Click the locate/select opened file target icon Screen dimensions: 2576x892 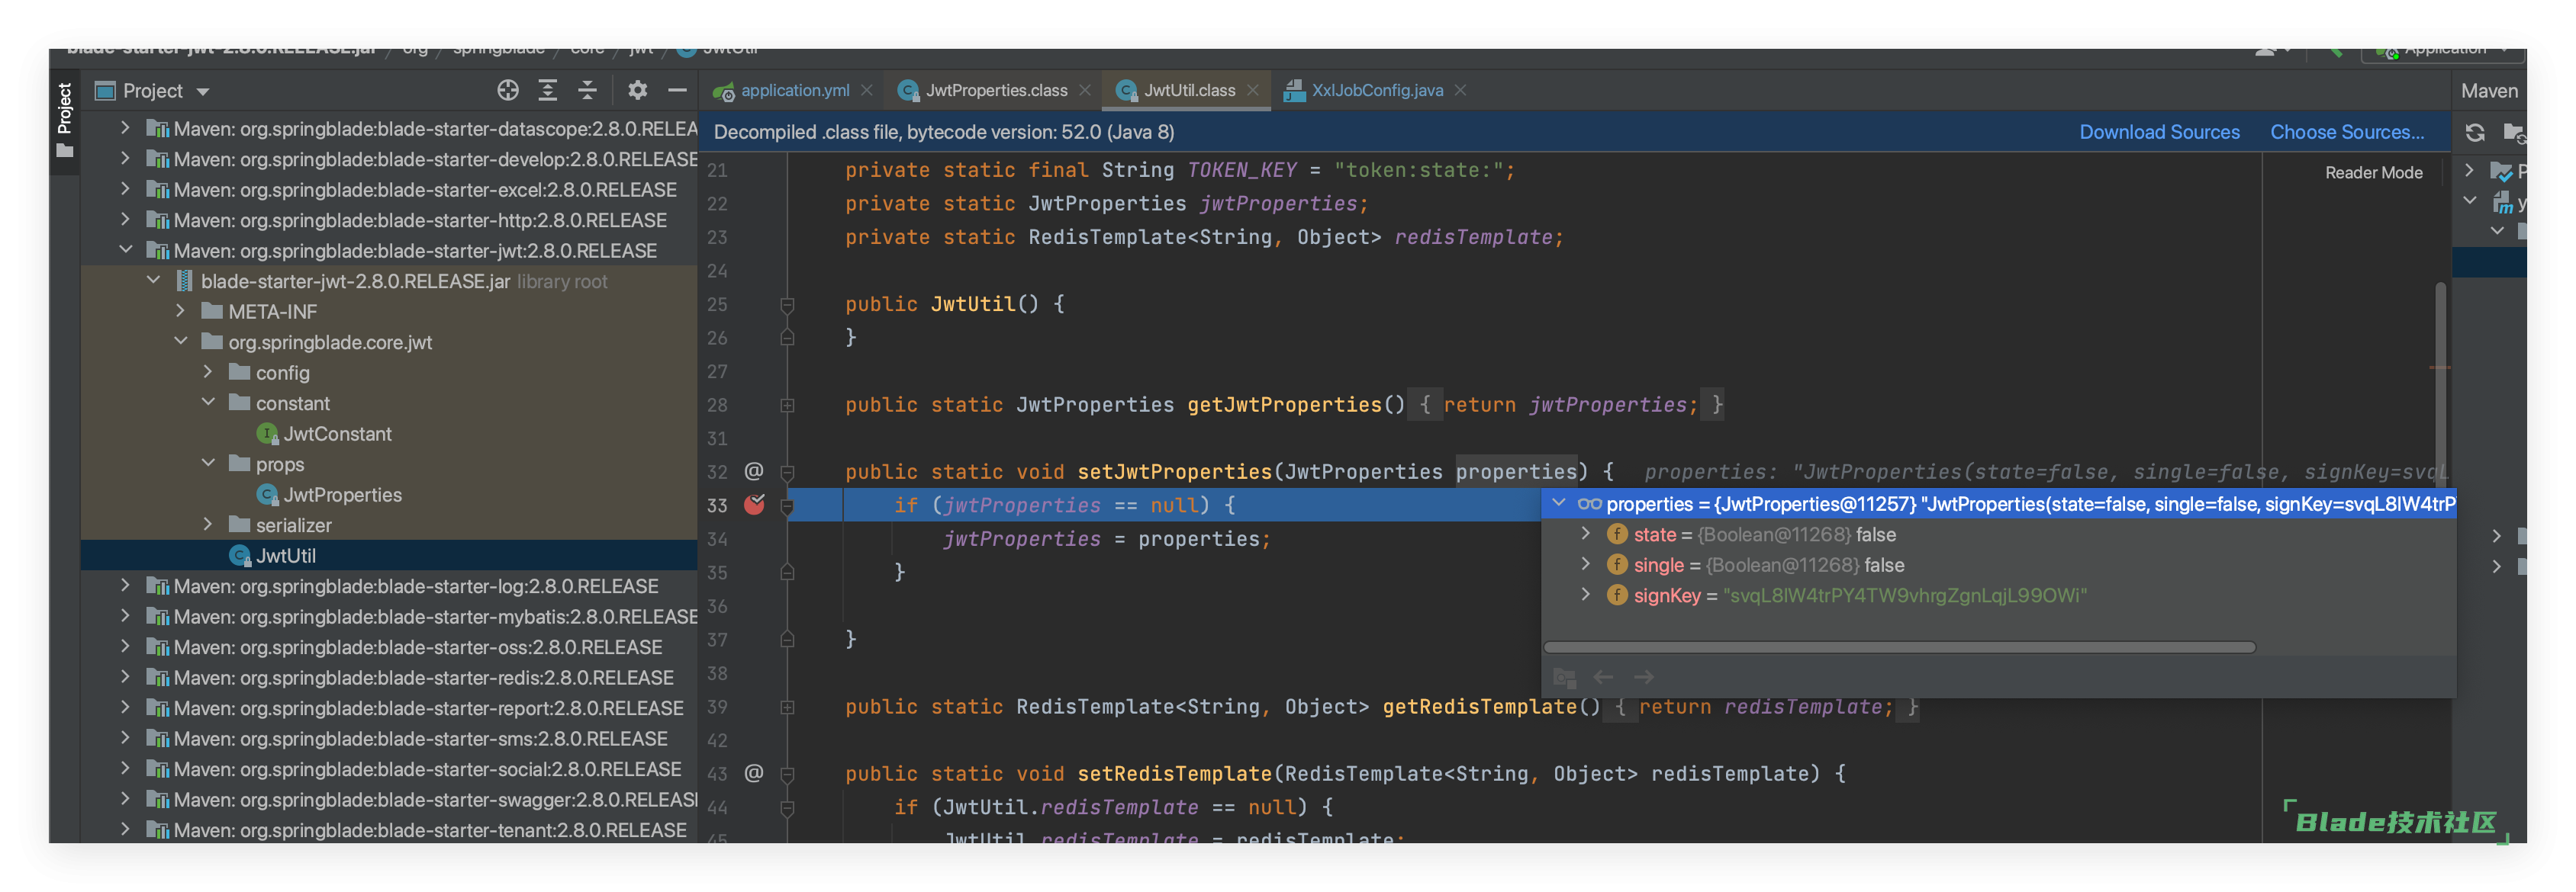pos(508,91)
